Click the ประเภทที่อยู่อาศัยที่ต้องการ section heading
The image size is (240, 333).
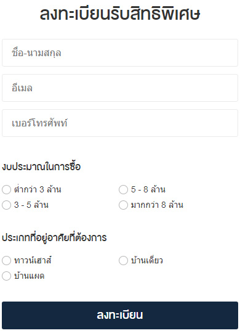54,237
